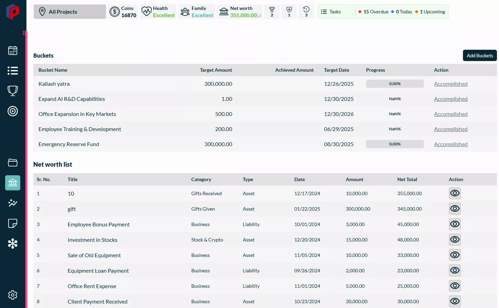This screenshot has width=499, height=308.
Task: Mark Employee Training & Development as Accomplished
Action: click(x=451, y=129)
